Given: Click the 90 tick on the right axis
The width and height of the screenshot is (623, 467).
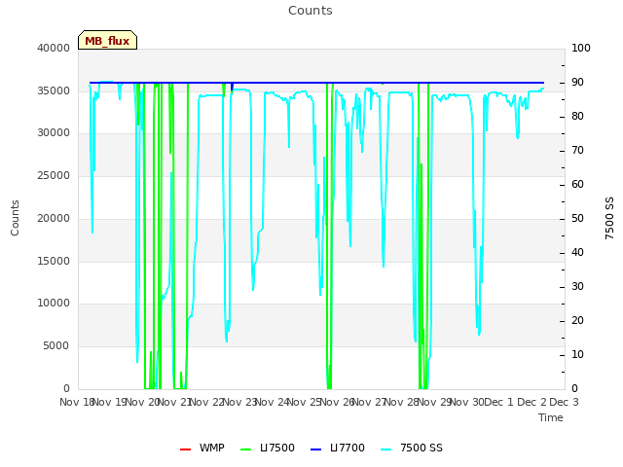Looking at the screenshot, I should point(577,82).
